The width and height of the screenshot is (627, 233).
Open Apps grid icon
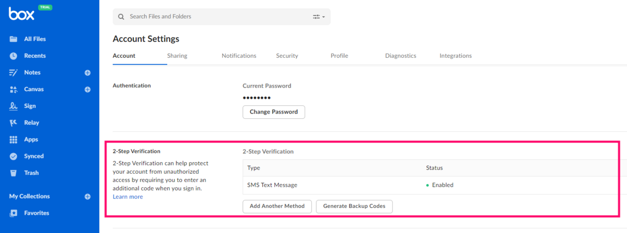pyautogui.click(x=14, y=139)
